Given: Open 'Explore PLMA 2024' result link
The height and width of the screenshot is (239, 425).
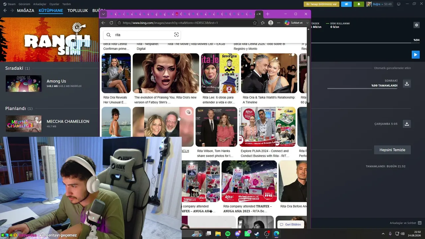Looking at the screenshot, I should pos(265,153).
